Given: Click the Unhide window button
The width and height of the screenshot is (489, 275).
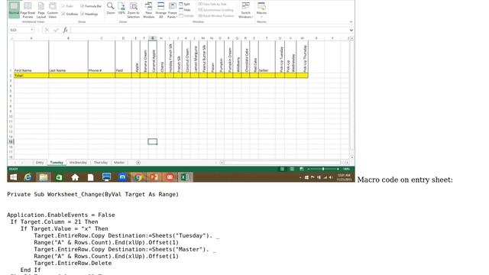Looking at the screenshot, I should click(x=186, y=15).
